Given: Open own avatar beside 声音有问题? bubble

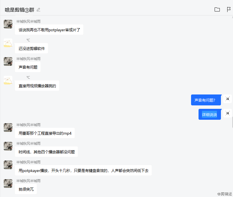Looking at the screenshot, I should [228, 99].
